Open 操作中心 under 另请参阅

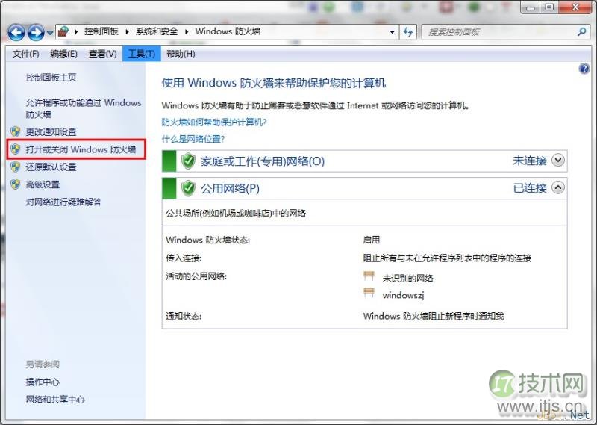[43, 382]
